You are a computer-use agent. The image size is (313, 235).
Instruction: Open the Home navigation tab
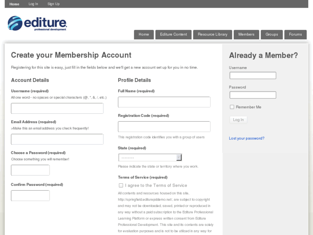tap(144, 34)
